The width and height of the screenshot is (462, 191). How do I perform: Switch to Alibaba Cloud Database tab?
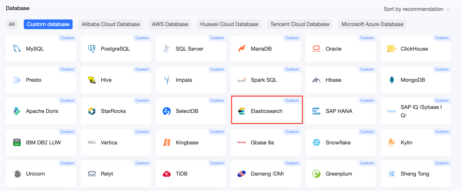coord(111,24)
